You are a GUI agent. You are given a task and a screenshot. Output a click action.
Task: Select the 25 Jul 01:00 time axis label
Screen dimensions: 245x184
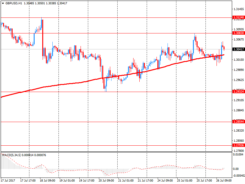(x=185, y=180)
